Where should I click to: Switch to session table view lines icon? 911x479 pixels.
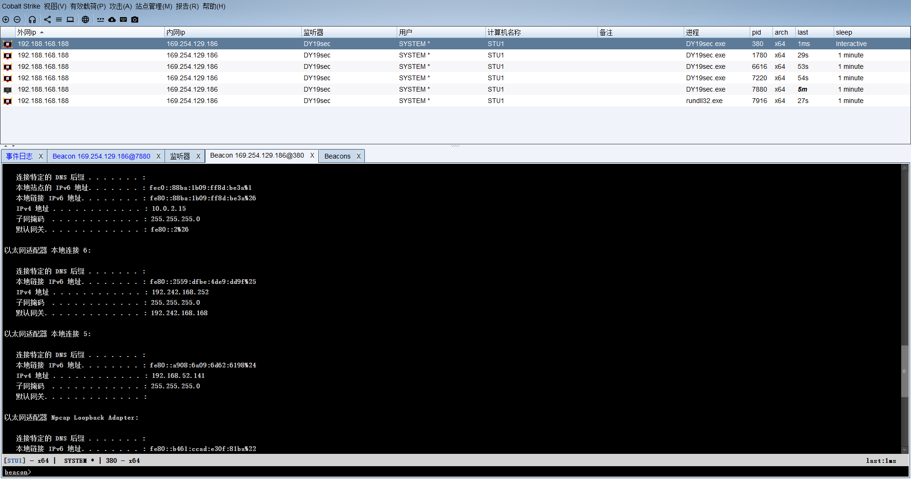[x=59, y=19]
